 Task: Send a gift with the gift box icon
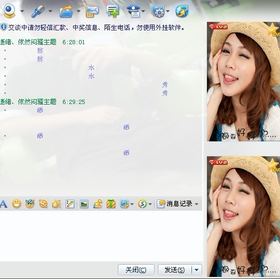[111, 204]
